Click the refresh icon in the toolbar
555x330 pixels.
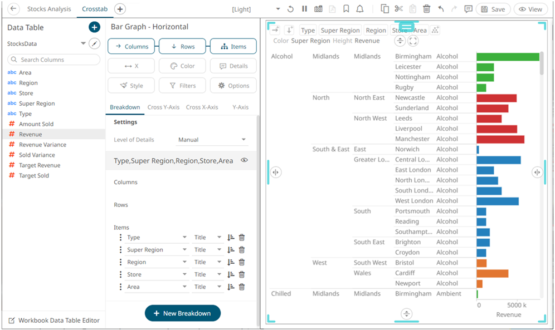290,9
